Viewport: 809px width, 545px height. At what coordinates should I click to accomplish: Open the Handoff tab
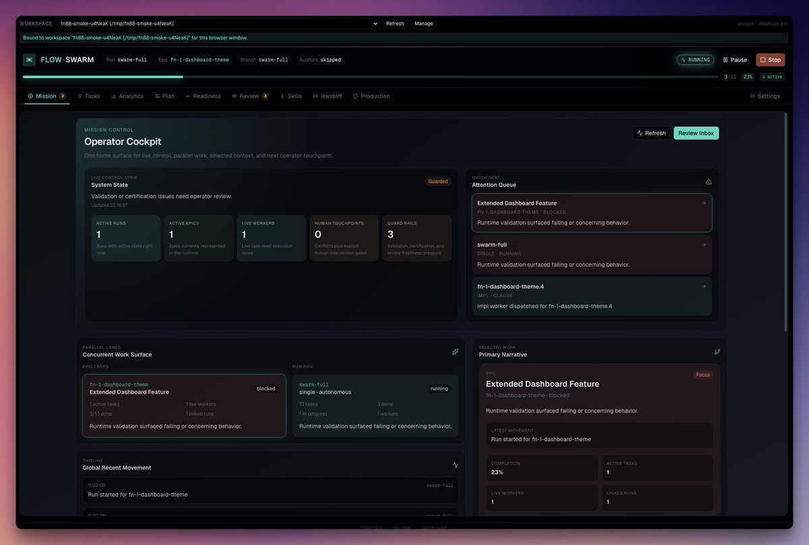[x=328, y=96]
